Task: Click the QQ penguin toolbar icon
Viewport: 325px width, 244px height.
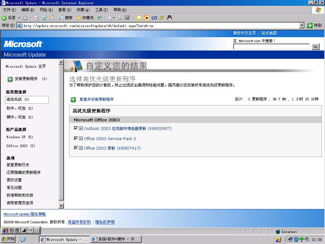Action: tap(169, 18)
